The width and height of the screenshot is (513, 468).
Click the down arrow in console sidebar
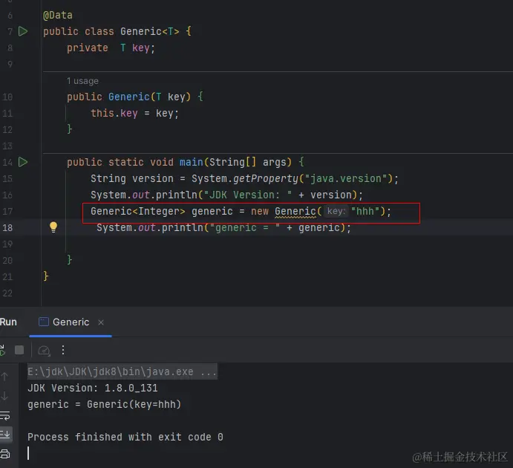[x=4, y=397]
